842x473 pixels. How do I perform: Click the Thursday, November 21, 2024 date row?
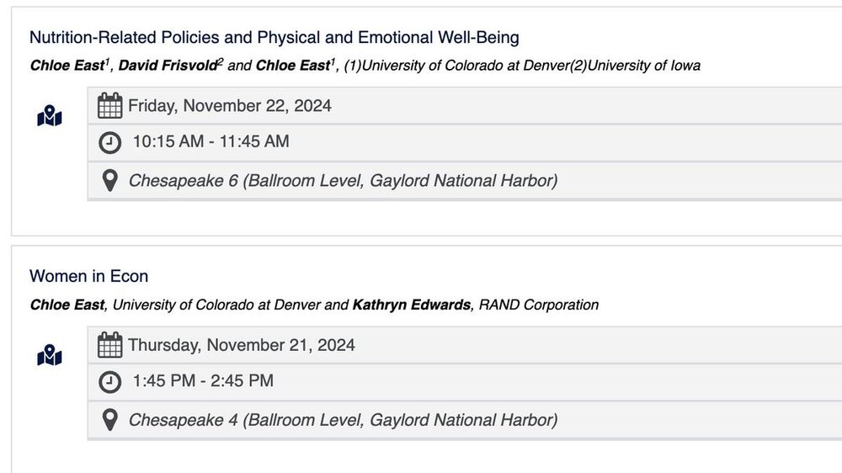pos(465,345)
